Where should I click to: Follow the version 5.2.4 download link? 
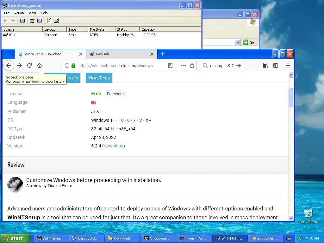click(114, 146)
